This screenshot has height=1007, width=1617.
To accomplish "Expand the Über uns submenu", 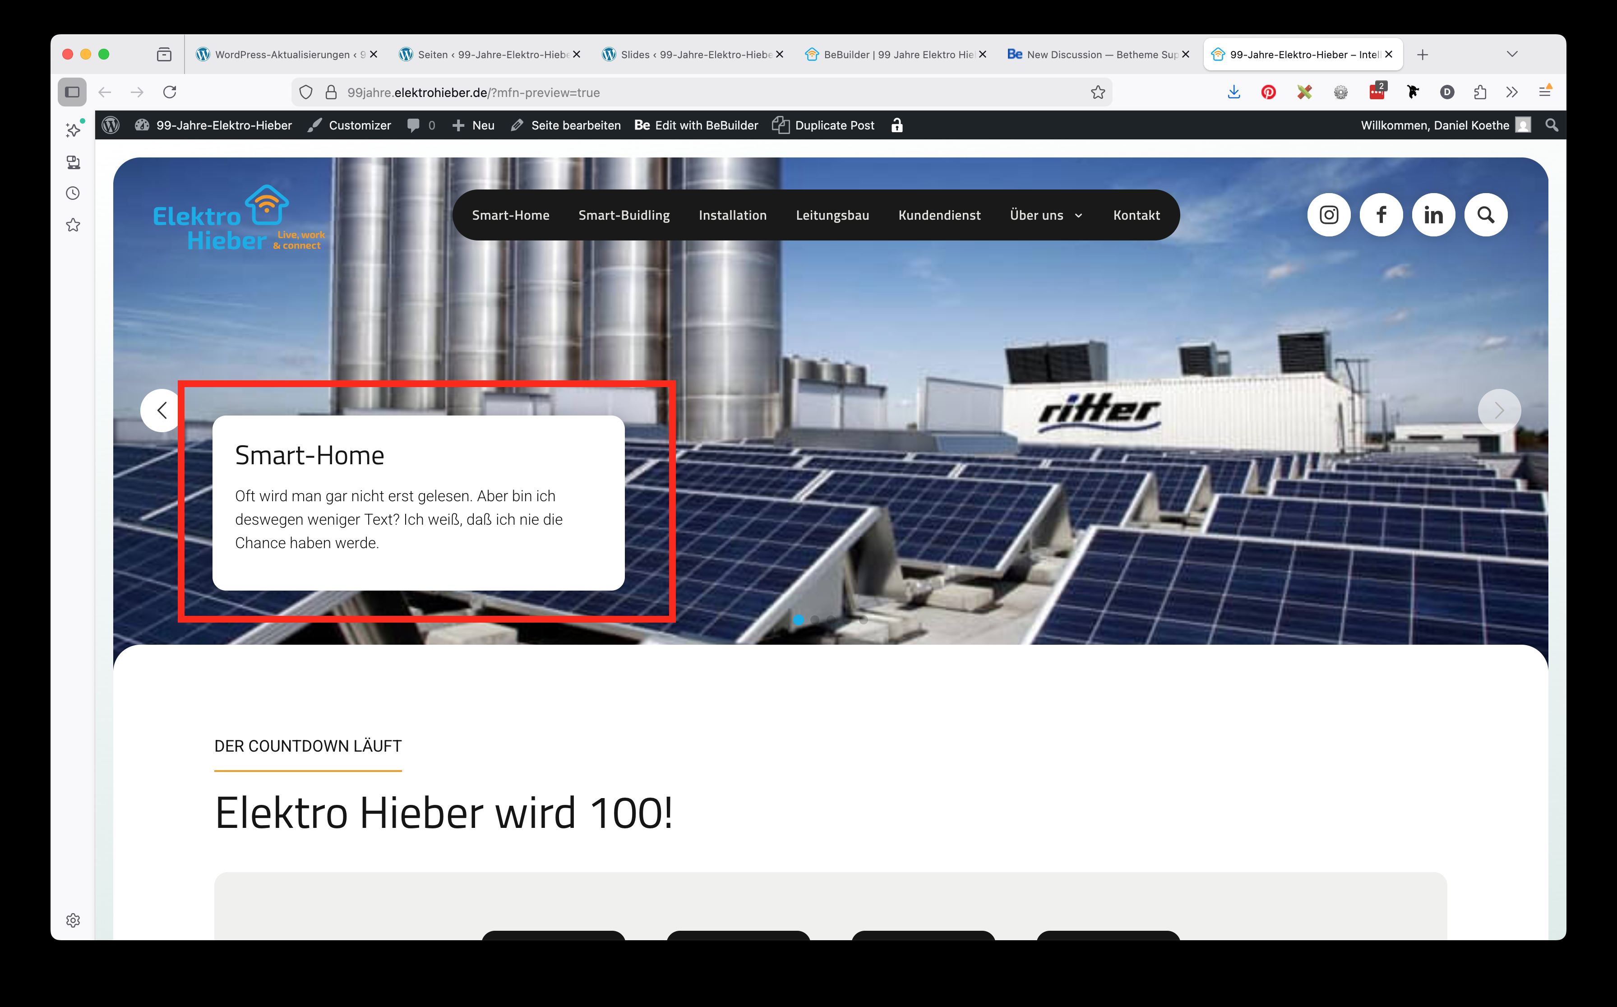I will pos(1078,216).
